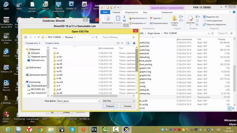Viewport: 237px width, 133px height.
Task: Select Origin Games breadcrumb in Explorer address bar
Action: pos(154,33)
